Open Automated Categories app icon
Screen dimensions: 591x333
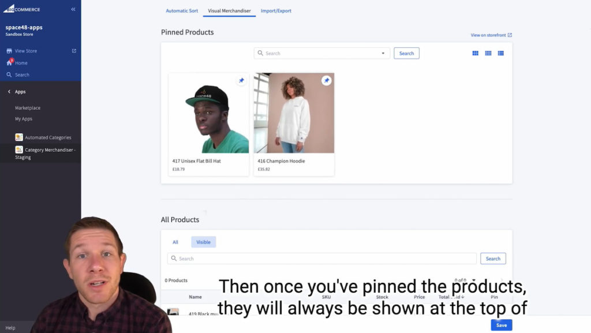[x=19, y=137]
